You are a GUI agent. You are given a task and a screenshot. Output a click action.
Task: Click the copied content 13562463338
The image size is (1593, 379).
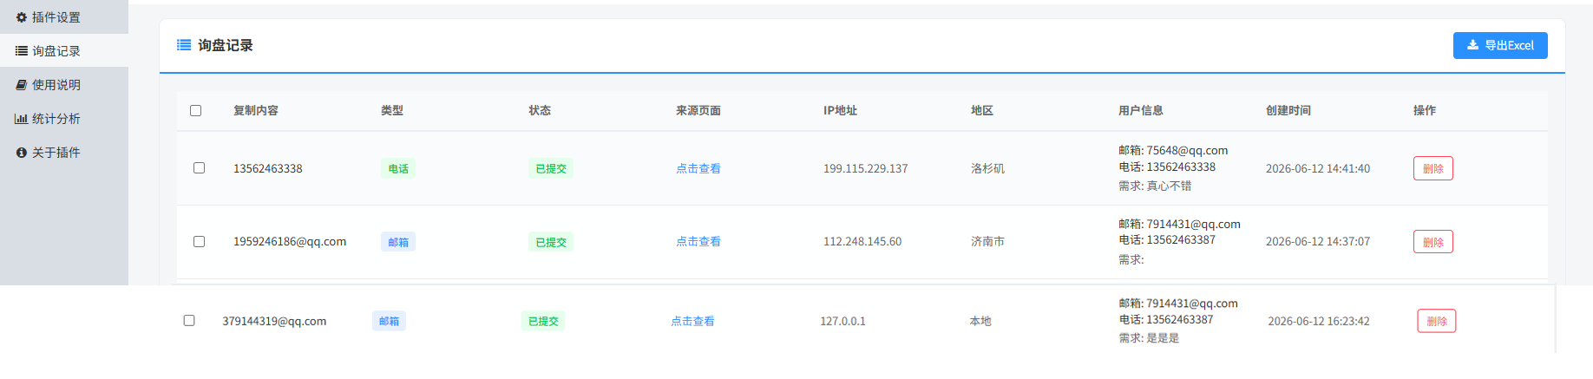tap(268, 168)
